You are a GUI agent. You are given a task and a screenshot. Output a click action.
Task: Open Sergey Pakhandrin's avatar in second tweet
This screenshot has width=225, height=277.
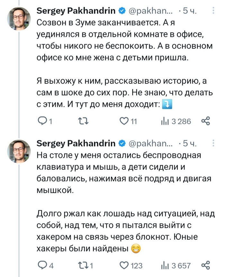[19, 151]
